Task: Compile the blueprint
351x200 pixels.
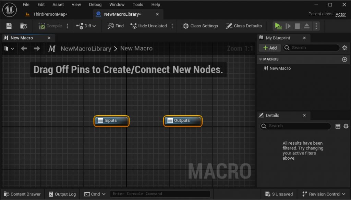Action: pos(51,26)
